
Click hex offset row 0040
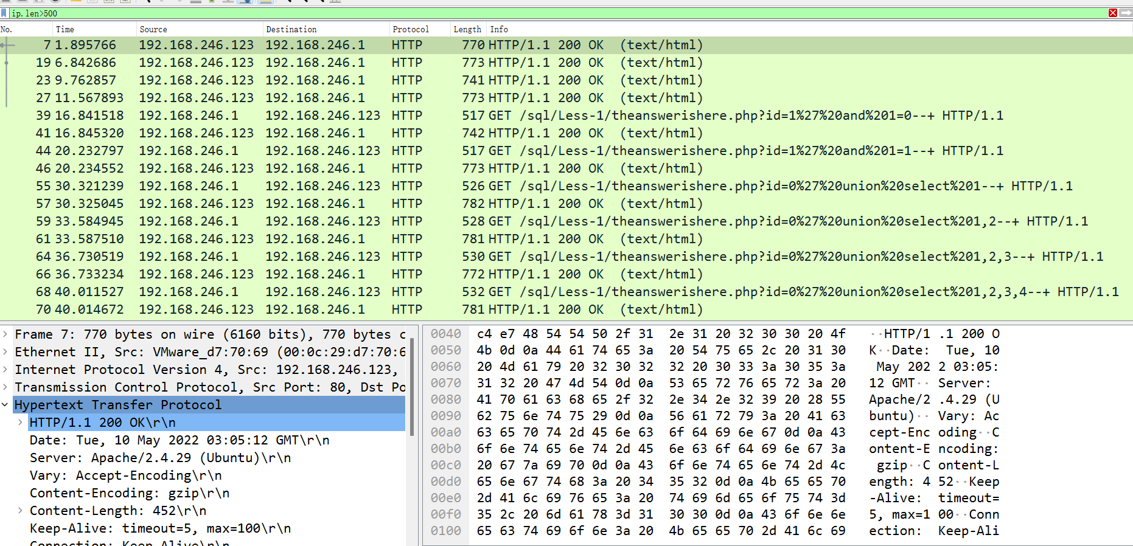(x=446, y=334)
